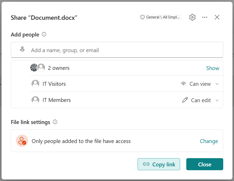The image size is (234, 181).
Task: Click the sensitivity label General \ All Empl...
Action: (x=160, y=17)
